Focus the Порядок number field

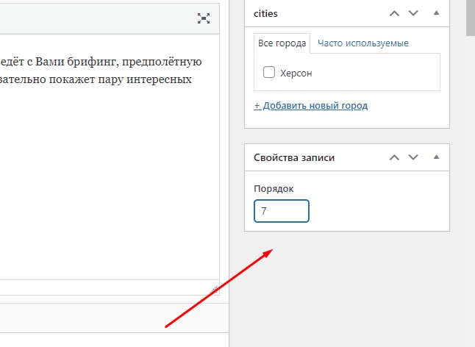tap(282, 211)
